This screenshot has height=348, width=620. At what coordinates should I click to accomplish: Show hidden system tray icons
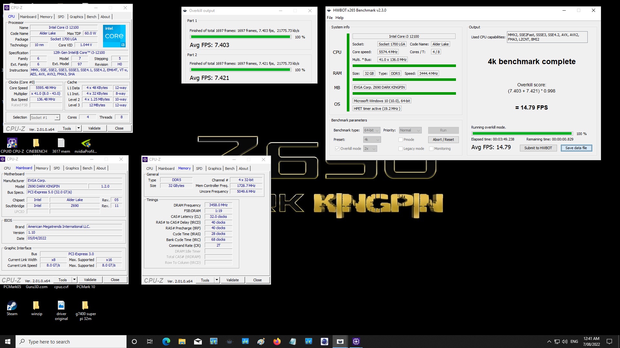(x=549, y=342)
